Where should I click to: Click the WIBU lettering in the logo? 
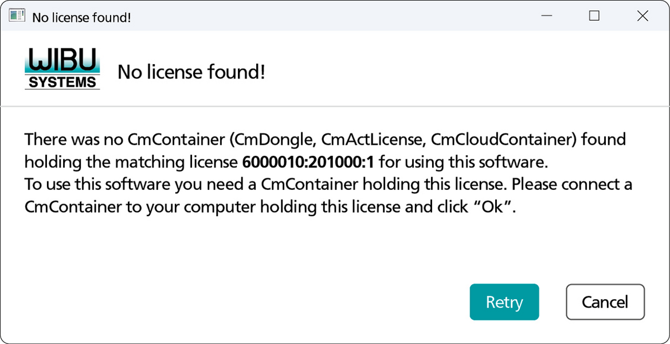coord(62,59)
